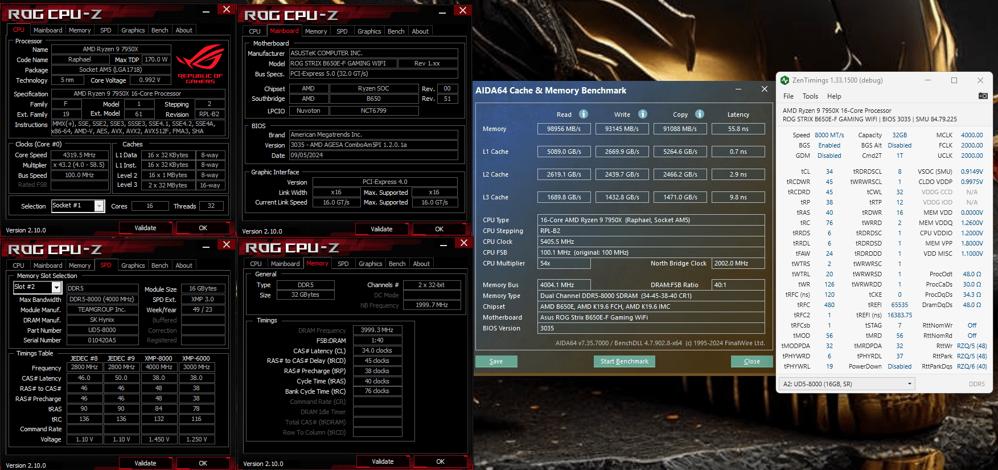Click the CAS# Latency value 34.0 clocks
This screenshot has width=998, height=470.
(x=377, y=350)
